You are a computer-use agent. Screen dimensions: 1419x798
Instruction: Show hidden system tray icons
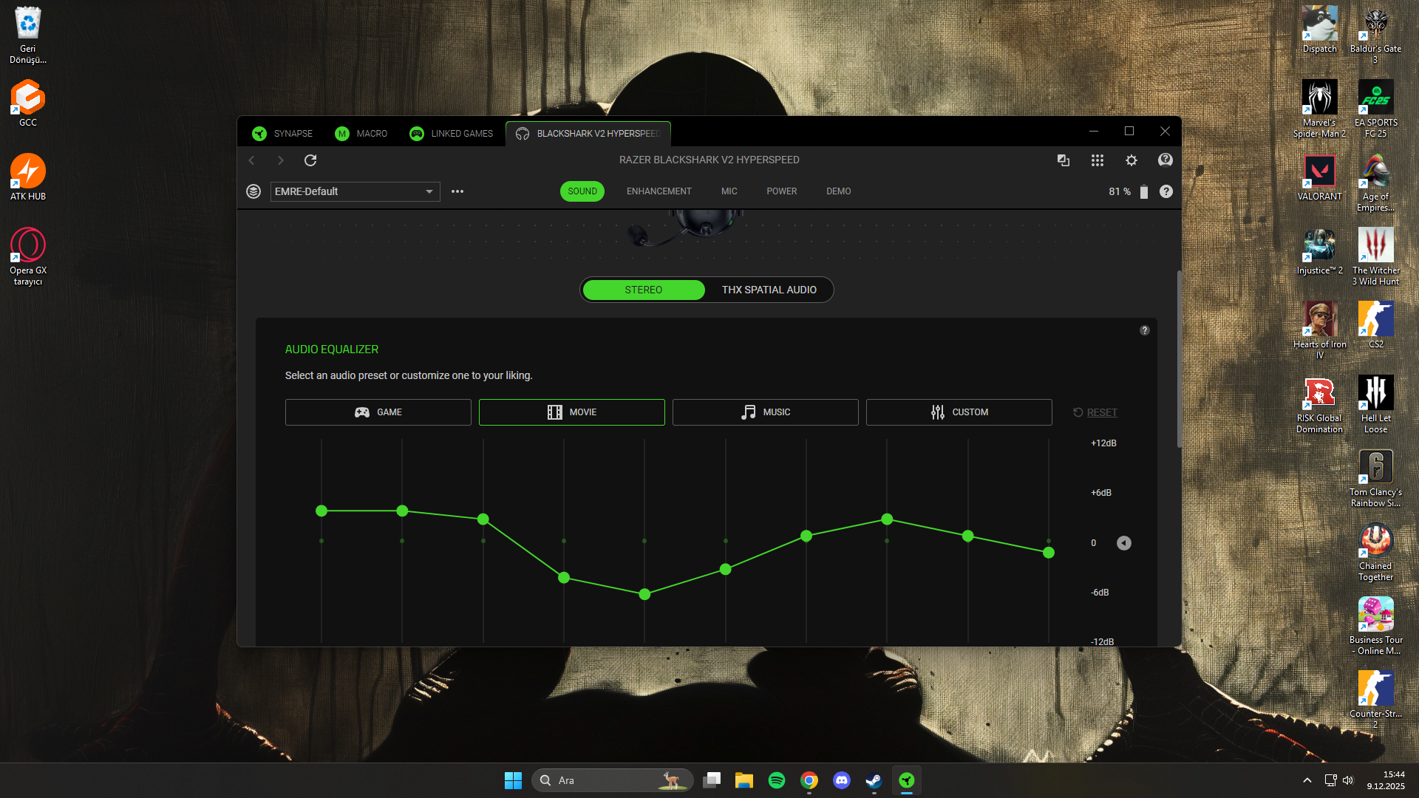point(1307,780)
